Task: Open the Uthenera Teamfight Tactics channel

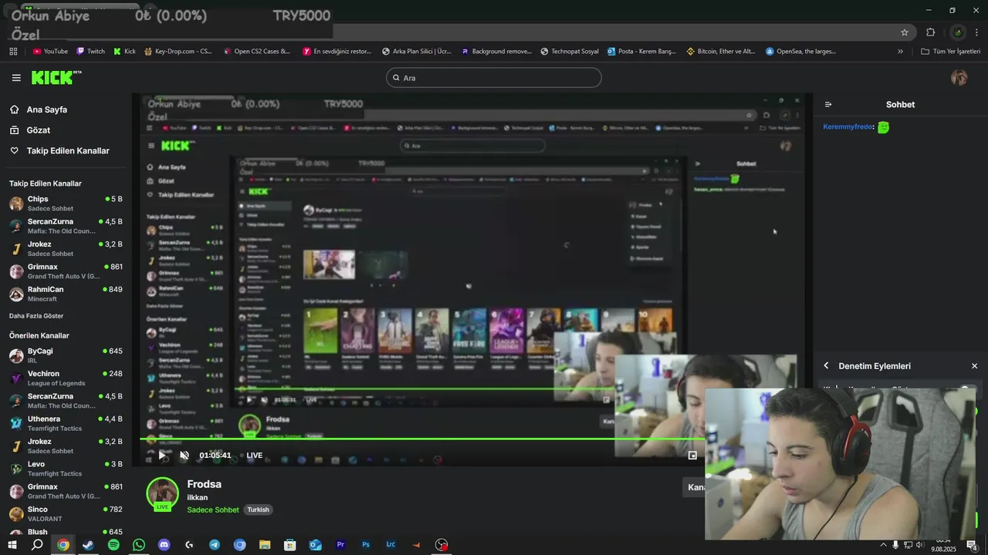Action: click(66, 423)
